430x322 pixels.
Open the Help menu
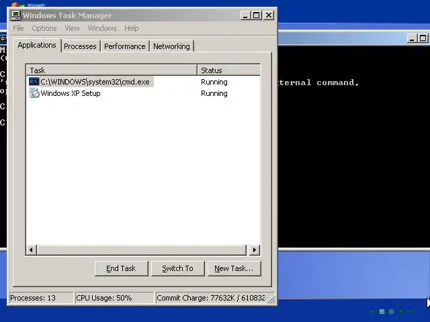pyautogui.click(x=132, y=28)
